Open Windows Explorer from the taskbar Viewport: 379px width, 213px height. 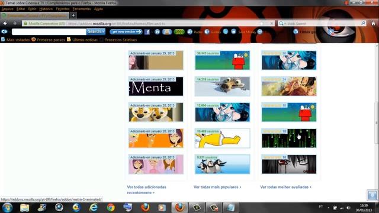coord(24,208)
